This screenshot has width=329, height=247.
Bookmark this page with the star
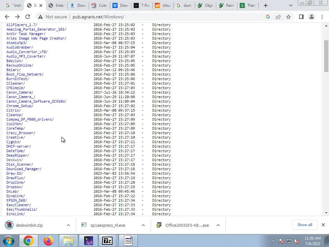pyautogui.click(x=289, y=17)
